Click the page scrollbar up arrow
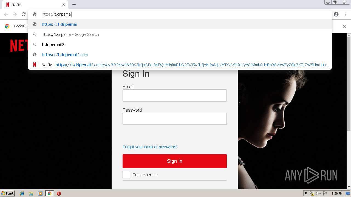351x197 pixels. (349, 35)
